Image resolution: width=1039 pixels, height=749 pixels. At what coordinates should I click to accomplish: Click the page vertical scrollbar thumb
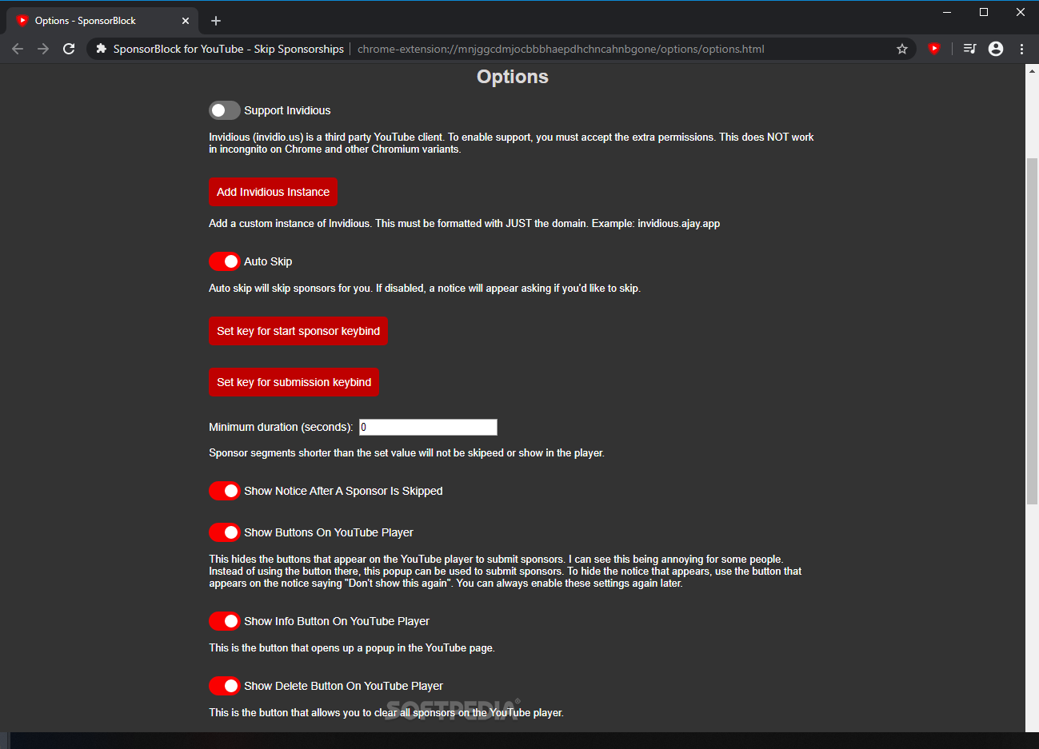click(x=1032, y=331)
